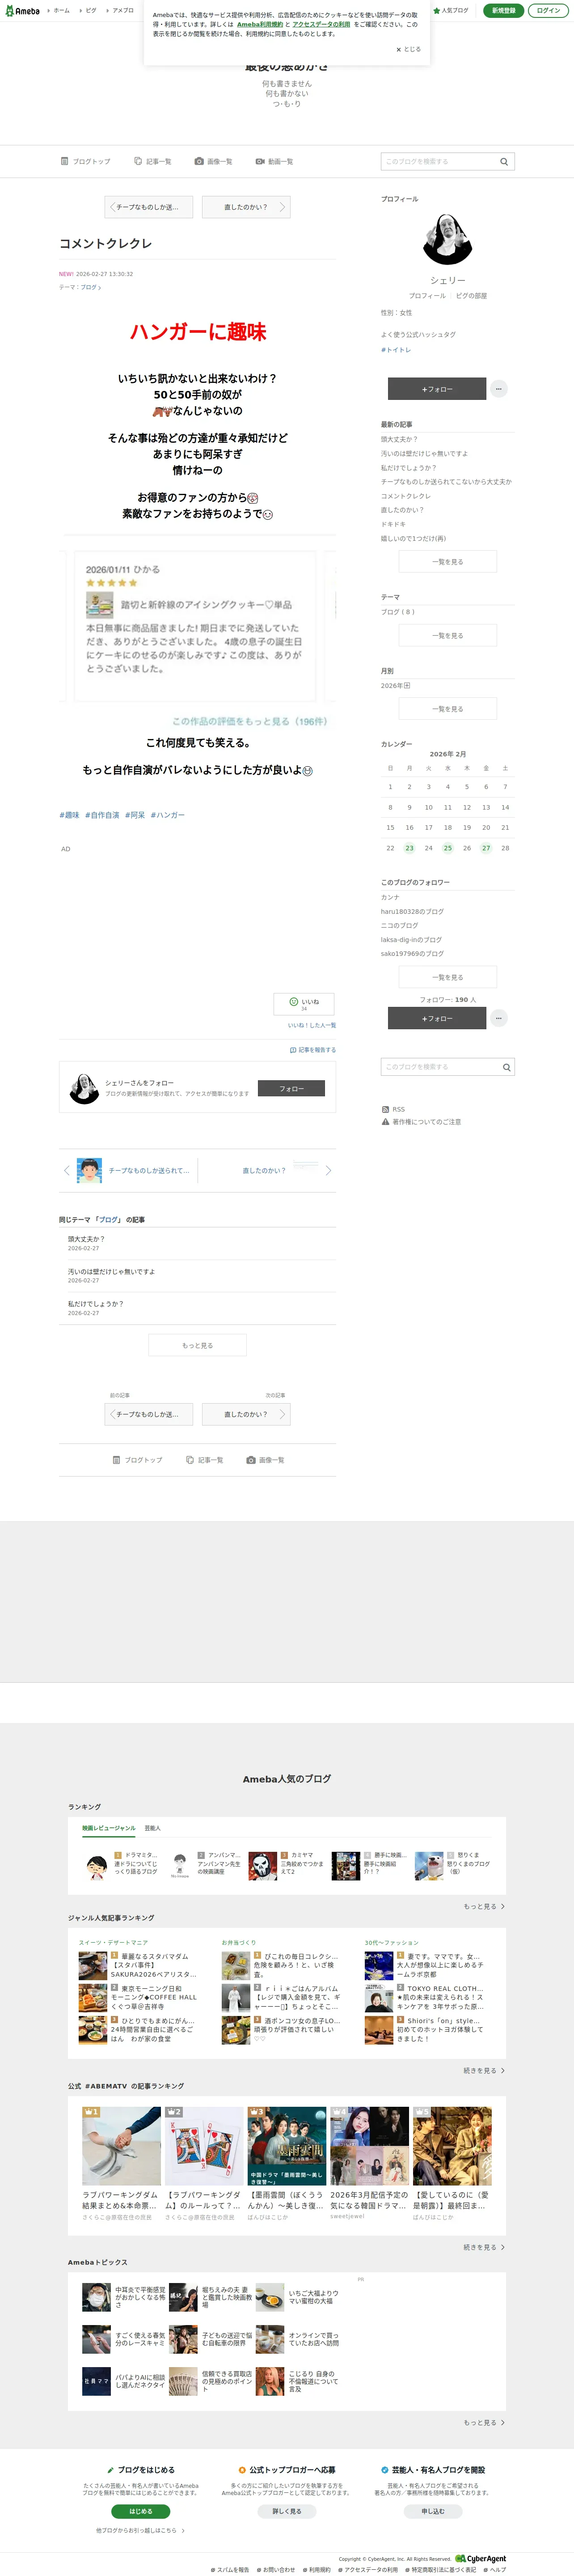Click the #趣味 hashtag
The width and height of the screenshot is (574, 2576).
click(x=69, y=815)
